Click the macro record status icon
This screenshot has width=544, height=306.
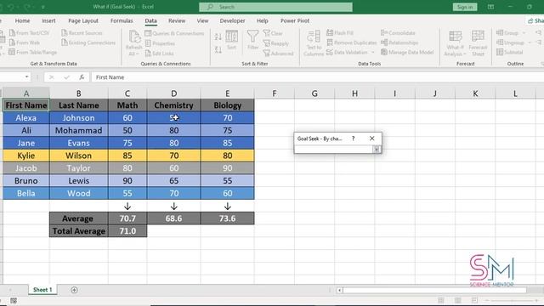point(14,301)
